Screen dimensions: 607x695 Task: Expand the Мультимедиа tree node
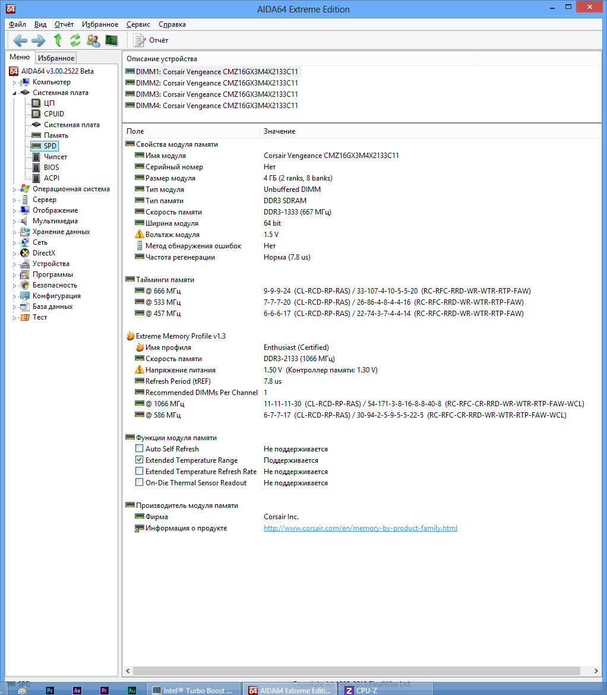click(x=15, y=221)
